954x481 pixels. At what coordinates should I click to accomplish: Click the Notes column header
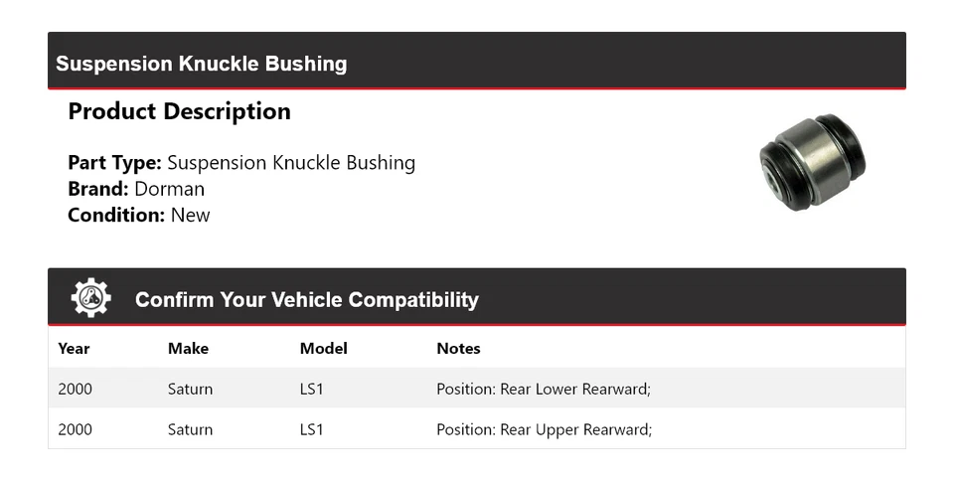pos(458,349)
